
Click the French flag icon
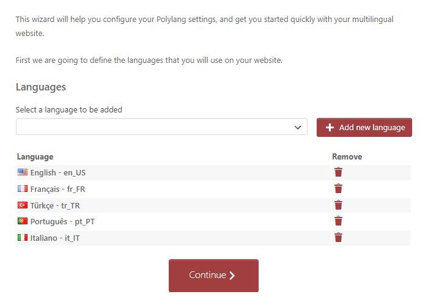coord(23,189)
